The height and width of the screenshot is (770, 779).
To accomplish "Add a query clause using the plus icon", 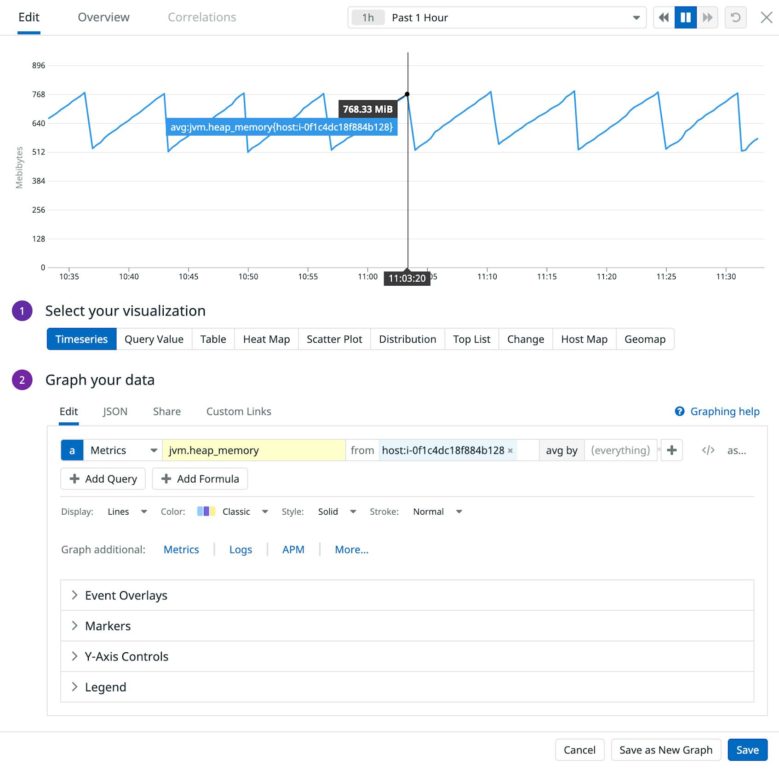I will click(671, 450).
